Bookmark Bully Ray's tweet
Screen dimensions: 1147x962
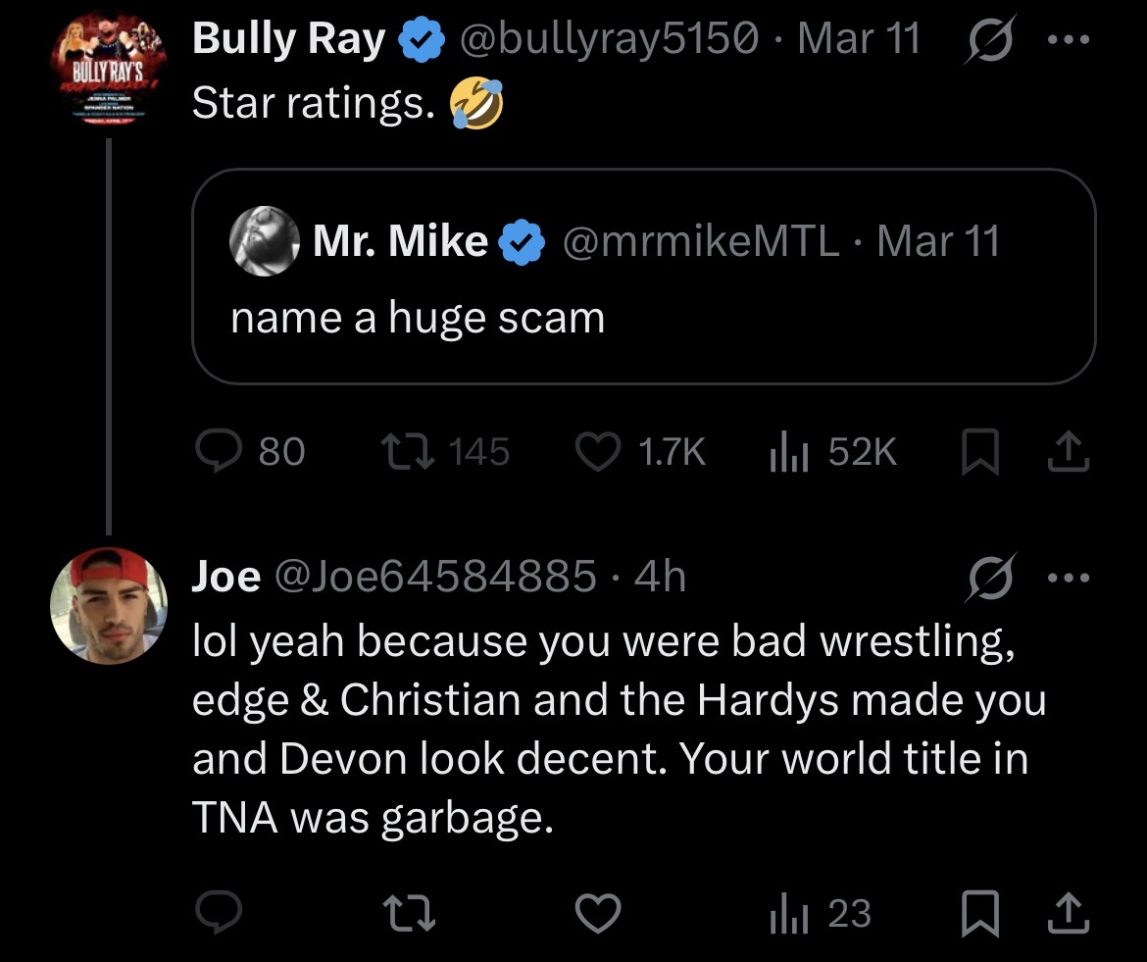(979, 452)
